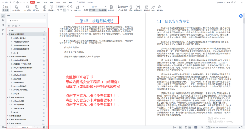
Task: Go to next page in ribbon
Action: pos(105,6)
